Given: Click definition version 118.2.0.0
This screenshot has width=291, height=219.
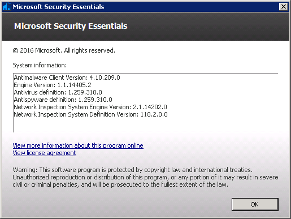Looking at the screenshot, I should pos(154,114).
